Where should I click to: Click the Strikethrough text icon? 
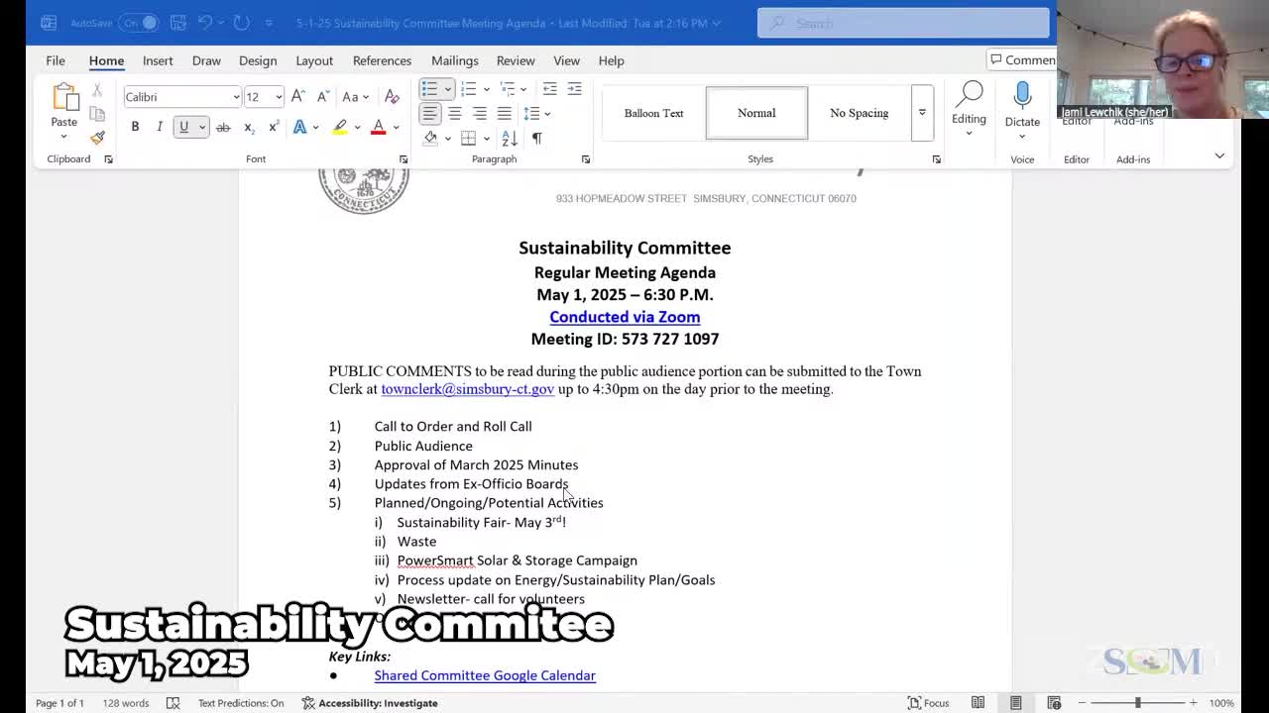[x=223, y=128]
